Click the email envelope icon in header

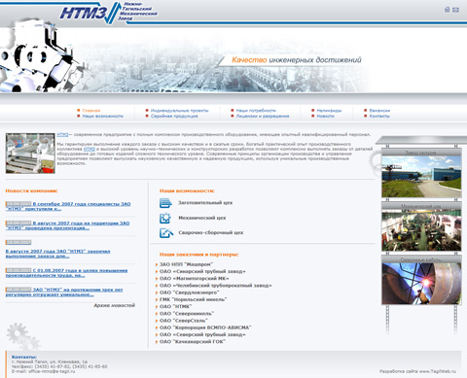coord(455,10)
